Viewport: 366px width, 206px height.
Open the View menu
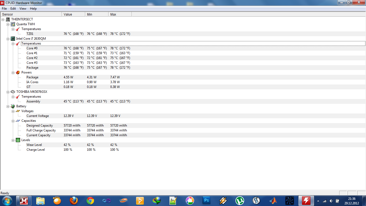pyautogui.click(x=23, y=9)
